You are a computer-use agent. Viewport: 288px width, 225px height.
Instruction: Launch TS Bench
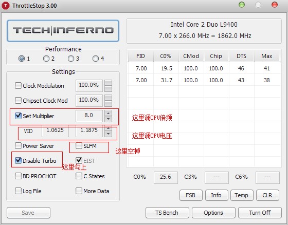pos(167,213)
